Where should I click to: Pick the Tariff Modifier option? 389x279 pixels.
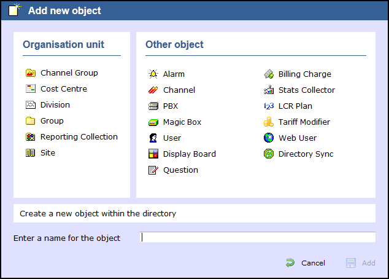304,122
